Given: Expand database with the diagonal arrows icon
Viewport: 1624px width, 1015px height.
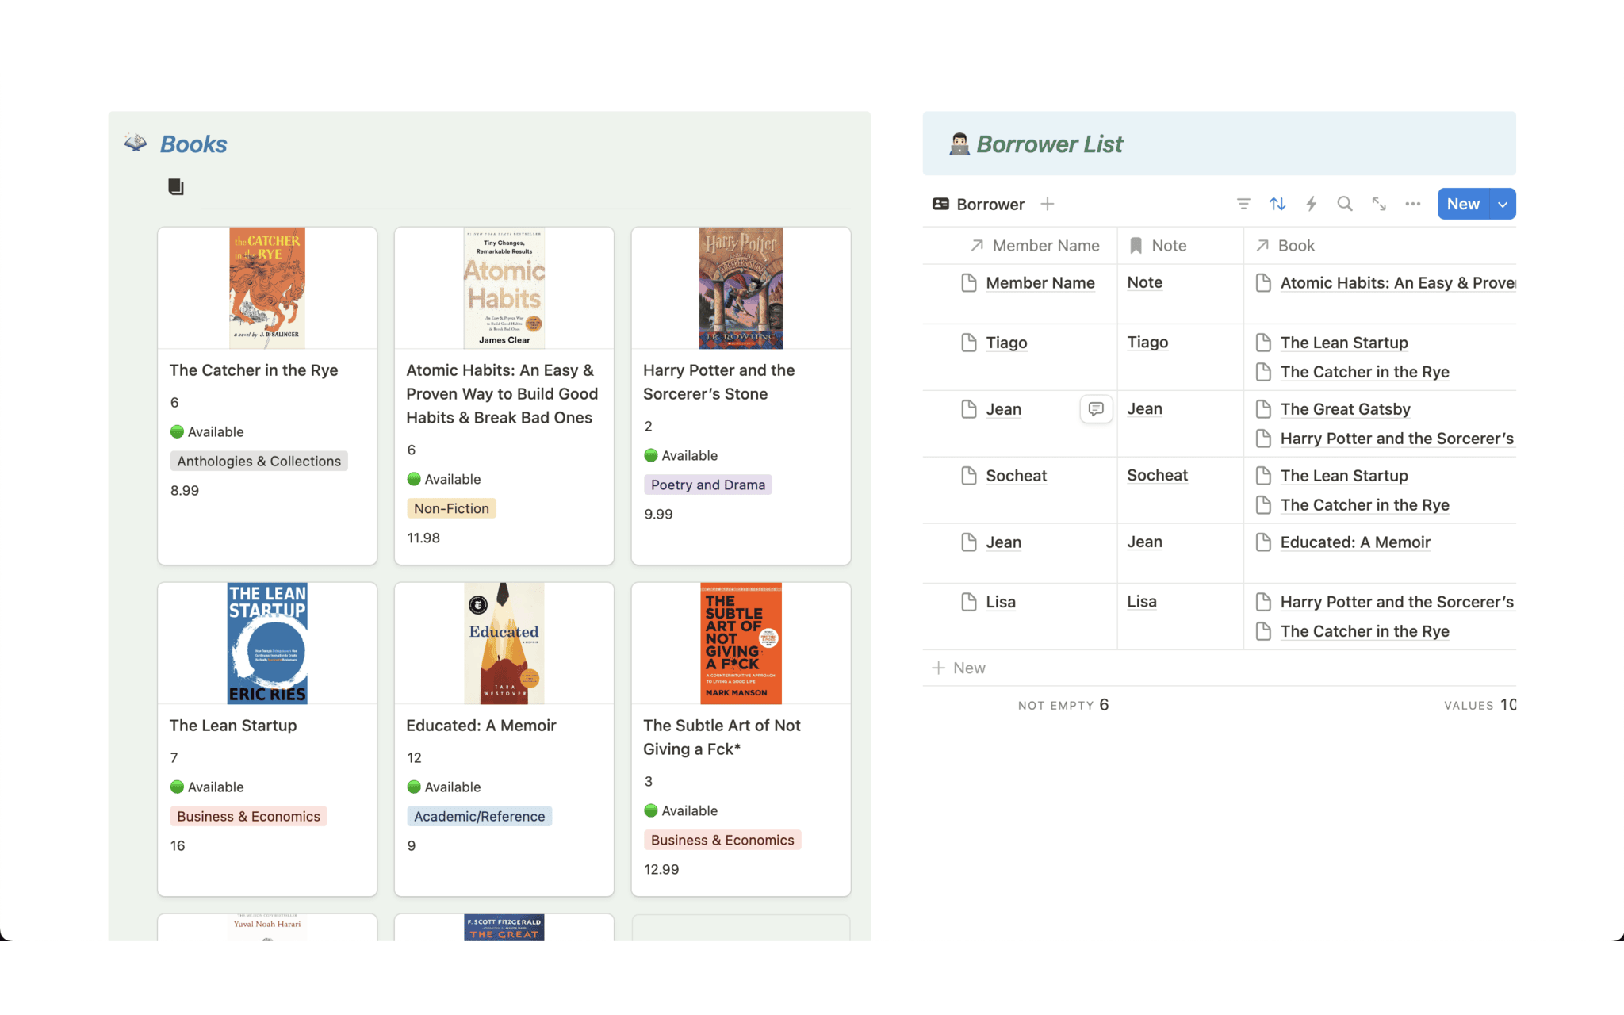Looking at the screenshot, I should click(x=1379, y=204).
